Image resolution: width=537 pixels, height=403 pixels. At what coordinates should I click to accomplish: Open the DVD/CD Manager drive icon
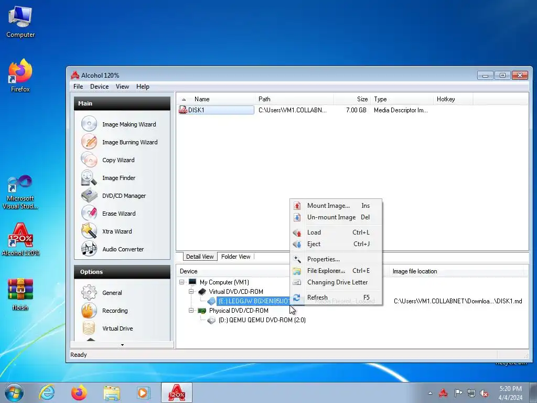89,195
